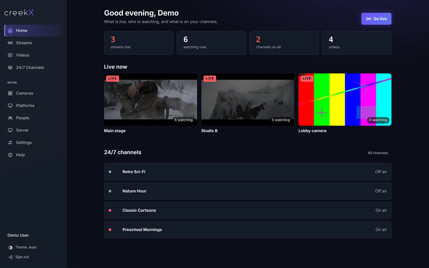Click the Live now heading

(116, 67)
